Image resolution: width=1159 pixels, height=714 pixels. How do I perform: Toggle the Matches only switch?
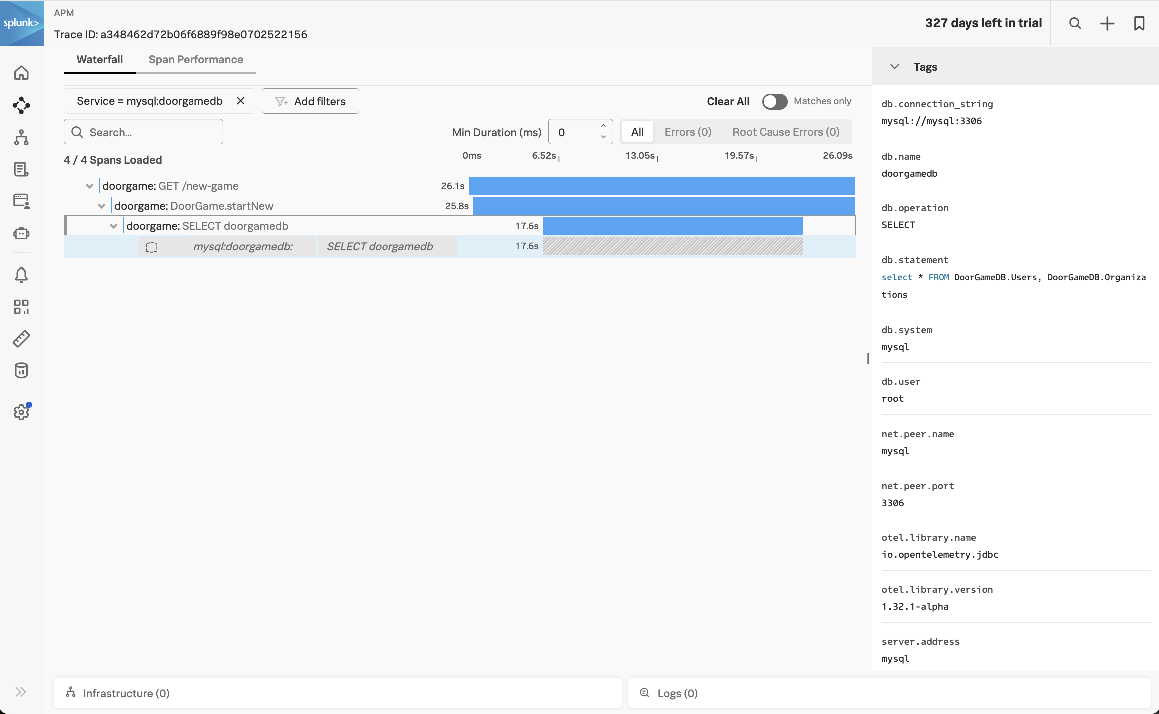pyautogui.click(x=774, y=101)
